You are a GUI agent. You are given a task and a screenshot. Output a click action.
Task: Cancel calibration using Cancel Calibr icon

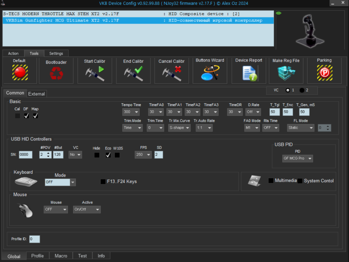(x=171, y=73)
